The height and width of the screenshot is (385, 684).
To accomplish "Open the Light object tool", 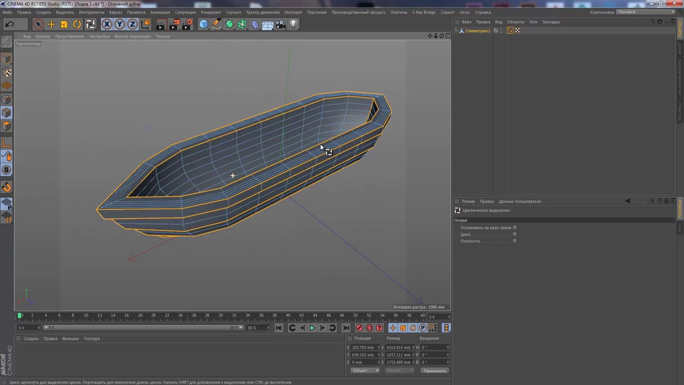I will 293,24.
